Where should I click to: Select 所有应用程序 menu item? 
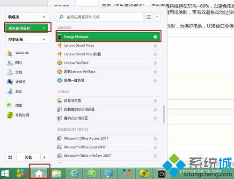point(27,28)
